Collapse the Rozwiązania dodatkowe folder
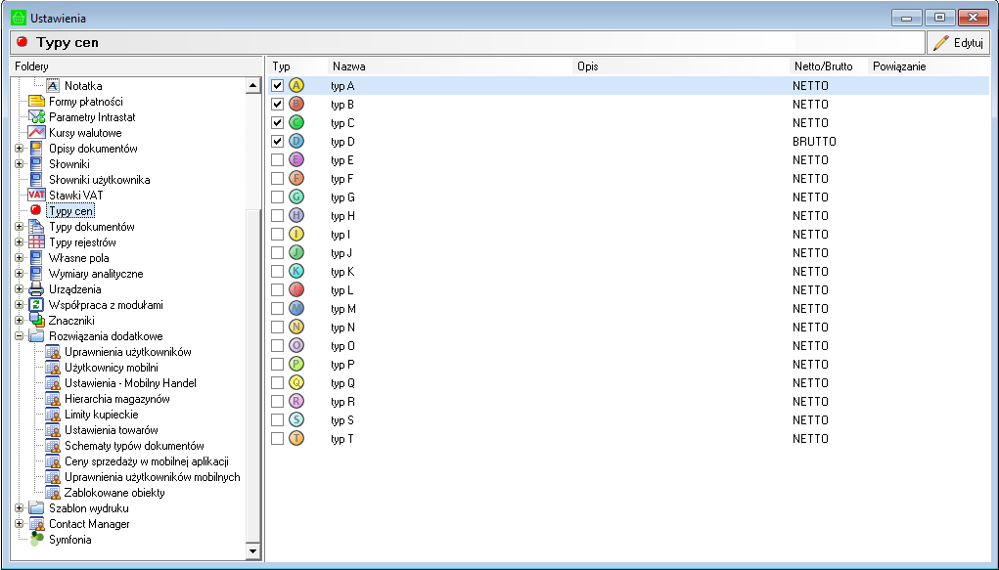The height and width of the screenshot is (570, 999). (x=20, y=336)
